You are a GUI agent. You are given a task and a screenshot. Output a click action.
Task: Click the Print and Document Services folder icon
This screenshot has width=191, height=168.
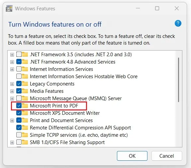25,120
